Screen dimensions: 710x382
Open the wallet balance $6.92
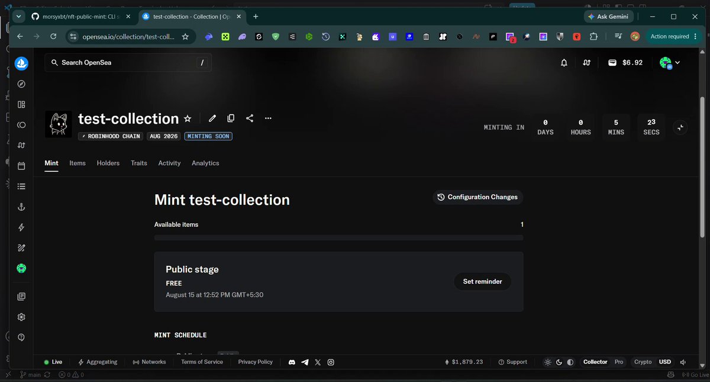625,62
